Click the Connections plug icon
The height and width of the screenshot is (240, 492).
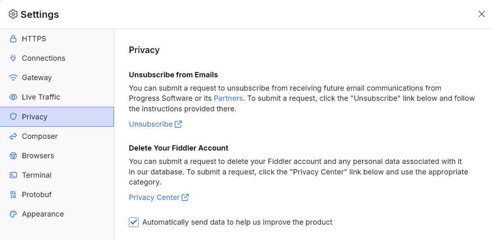(x=13, y=58)
